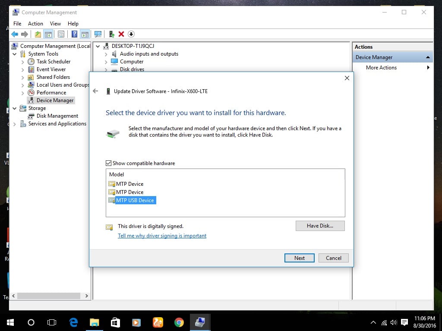Open More Actions submenu in Actions pane
Viewport: 442px width, 331px height.
click(392, 68)
